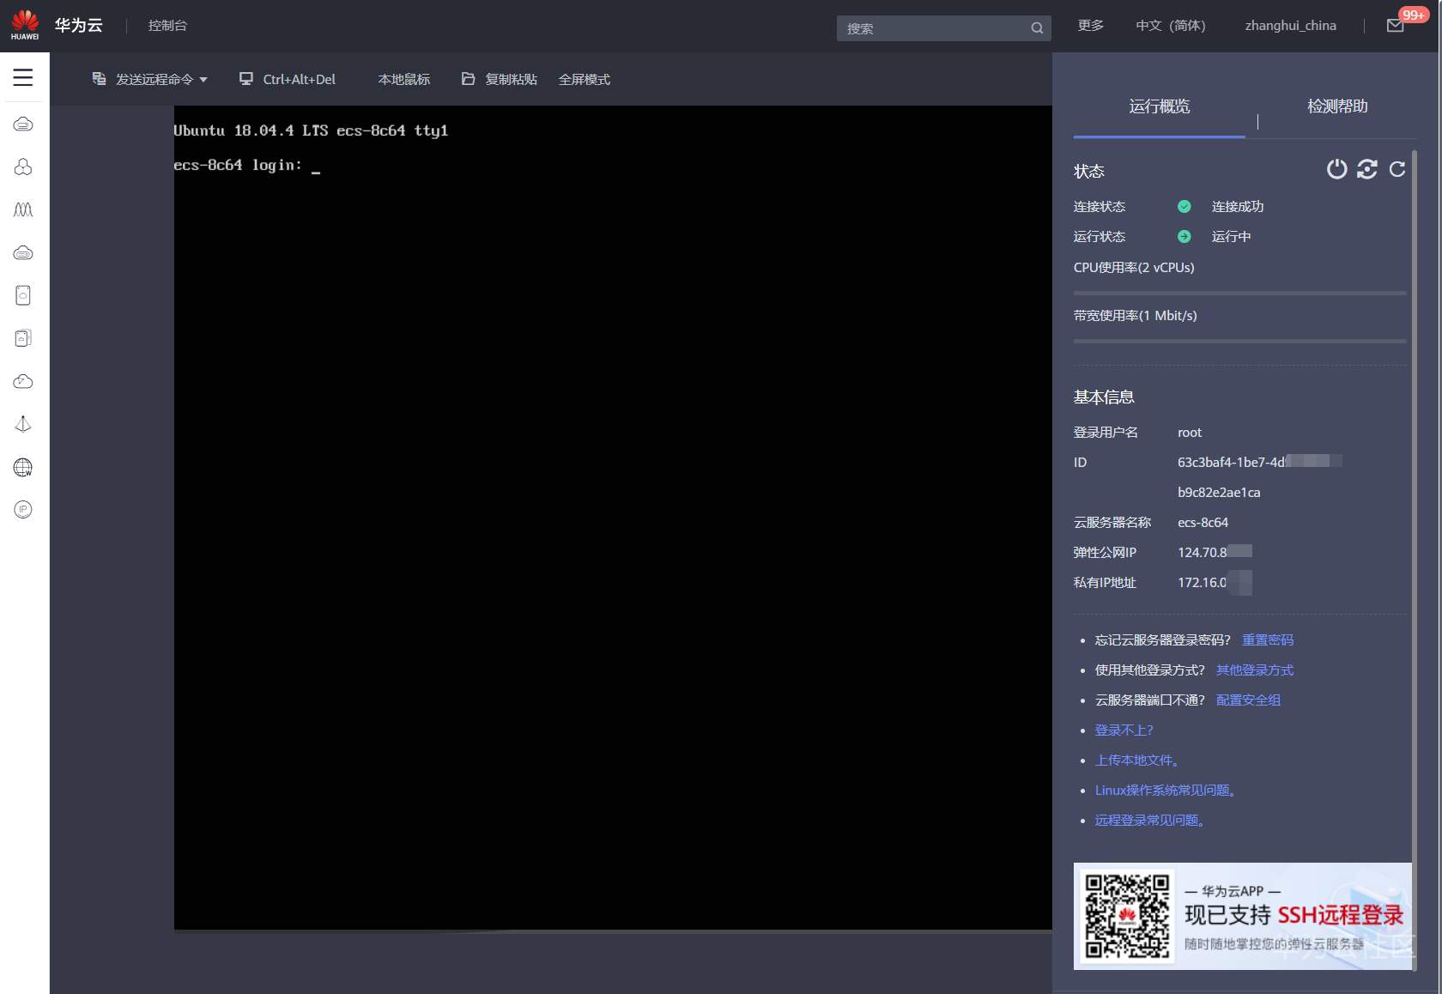Open the hexagon cluster service icon in sidebar
The height and width of the screenshot is (994, 1442).
click(23, 167)
